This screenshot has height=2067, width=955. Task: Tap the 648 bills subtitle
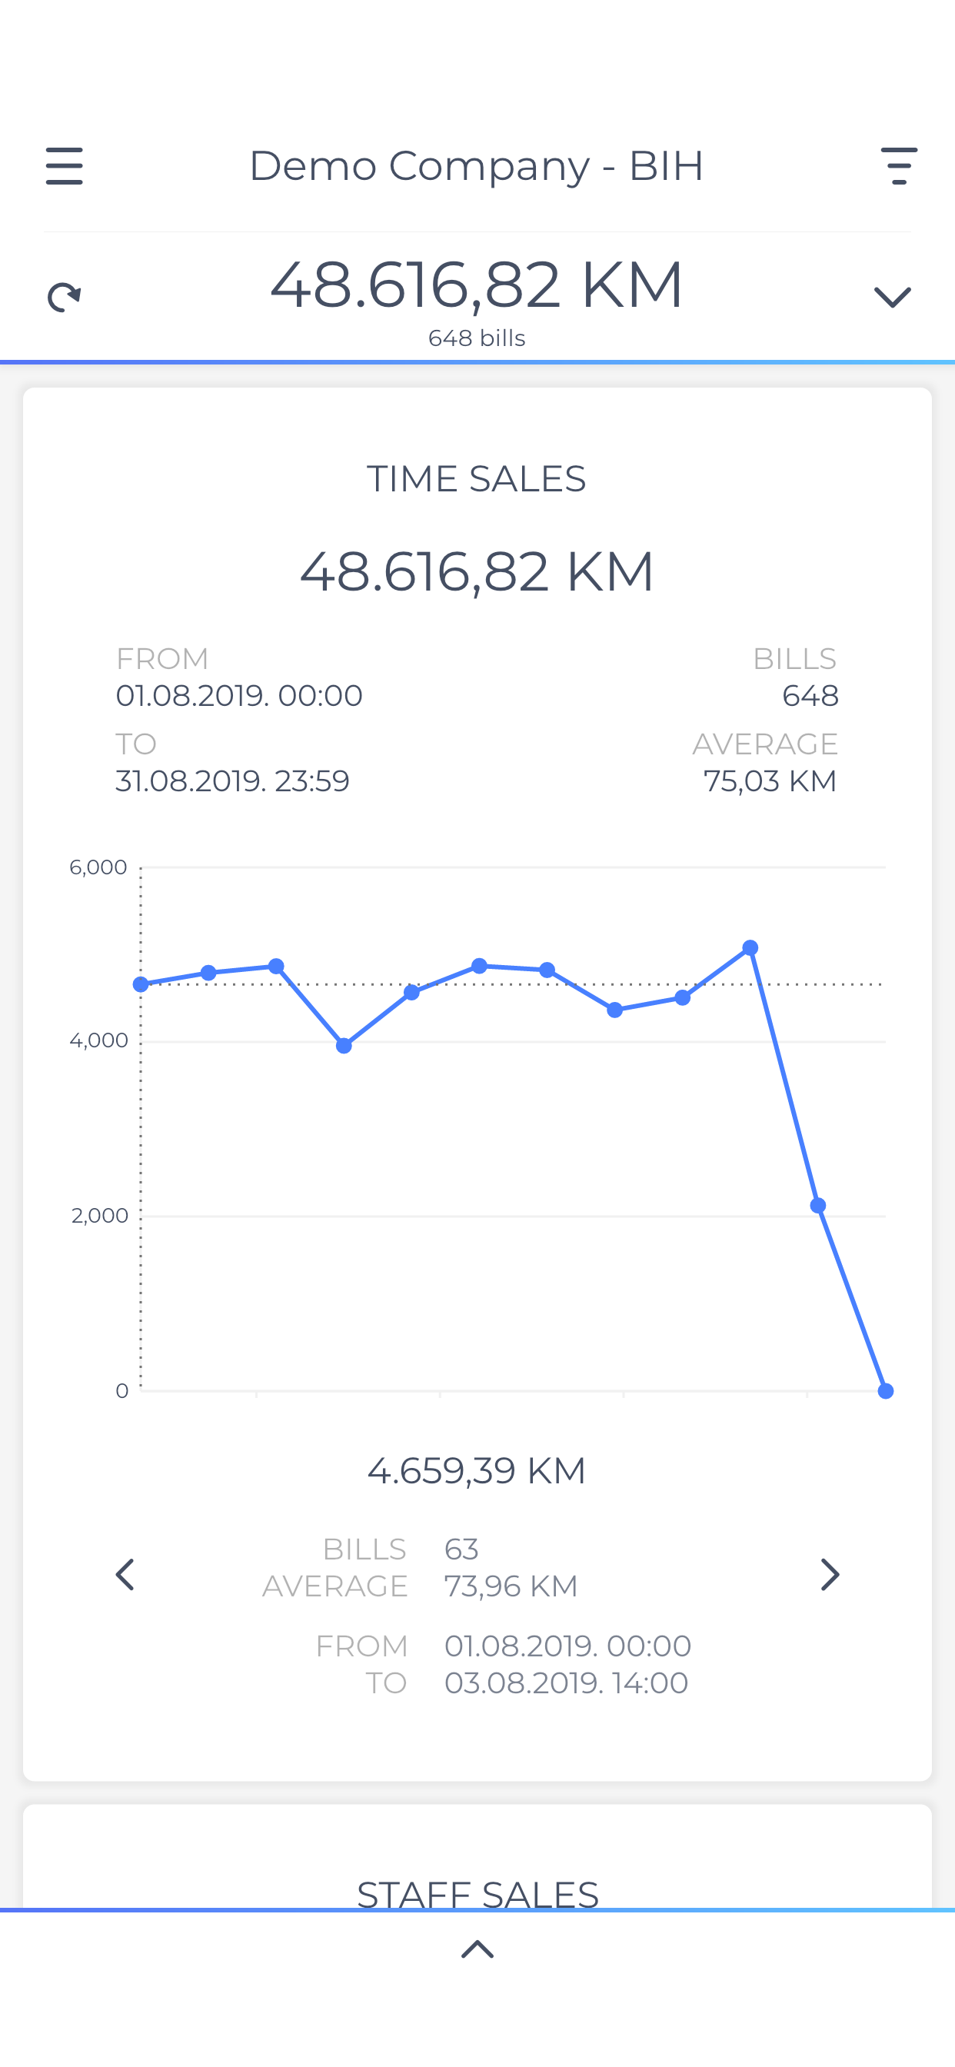click(x=477, y=338)
